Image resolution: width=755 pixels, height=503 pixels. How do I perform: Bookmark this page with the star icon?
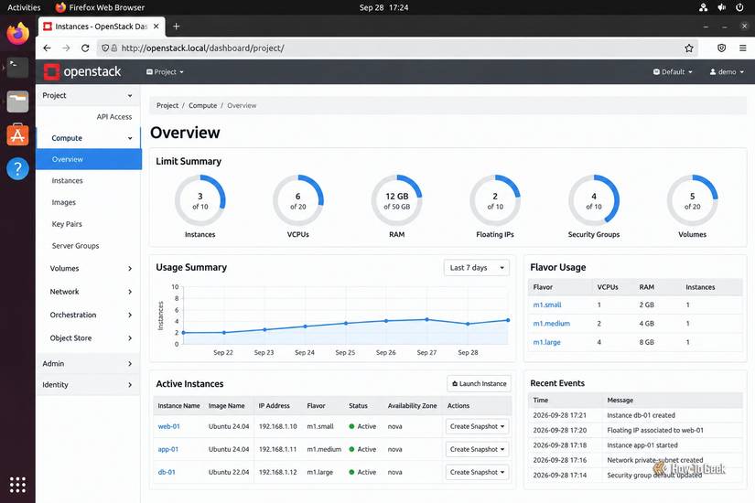[x=689, y=48]
